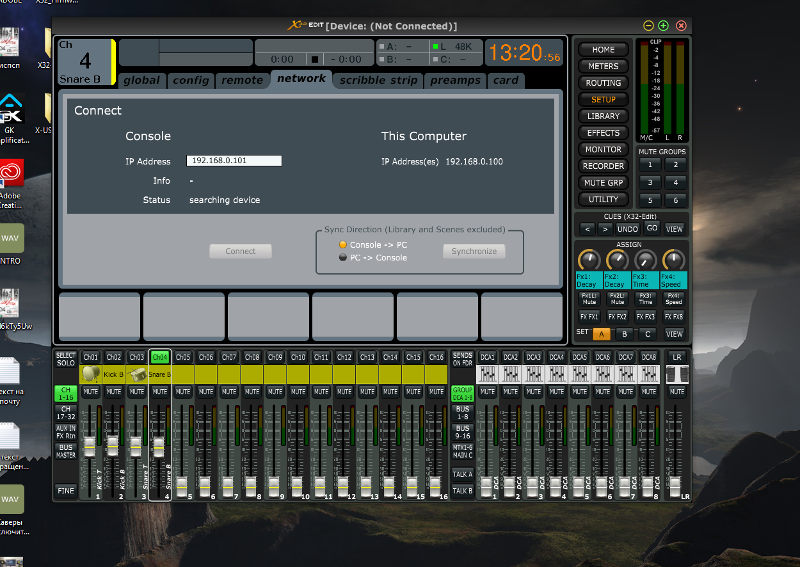Image resolution: width=800 pixels, height=567 pixels.
Task: Select the CH 17-32 layer
Action: (x=65, y=413)
